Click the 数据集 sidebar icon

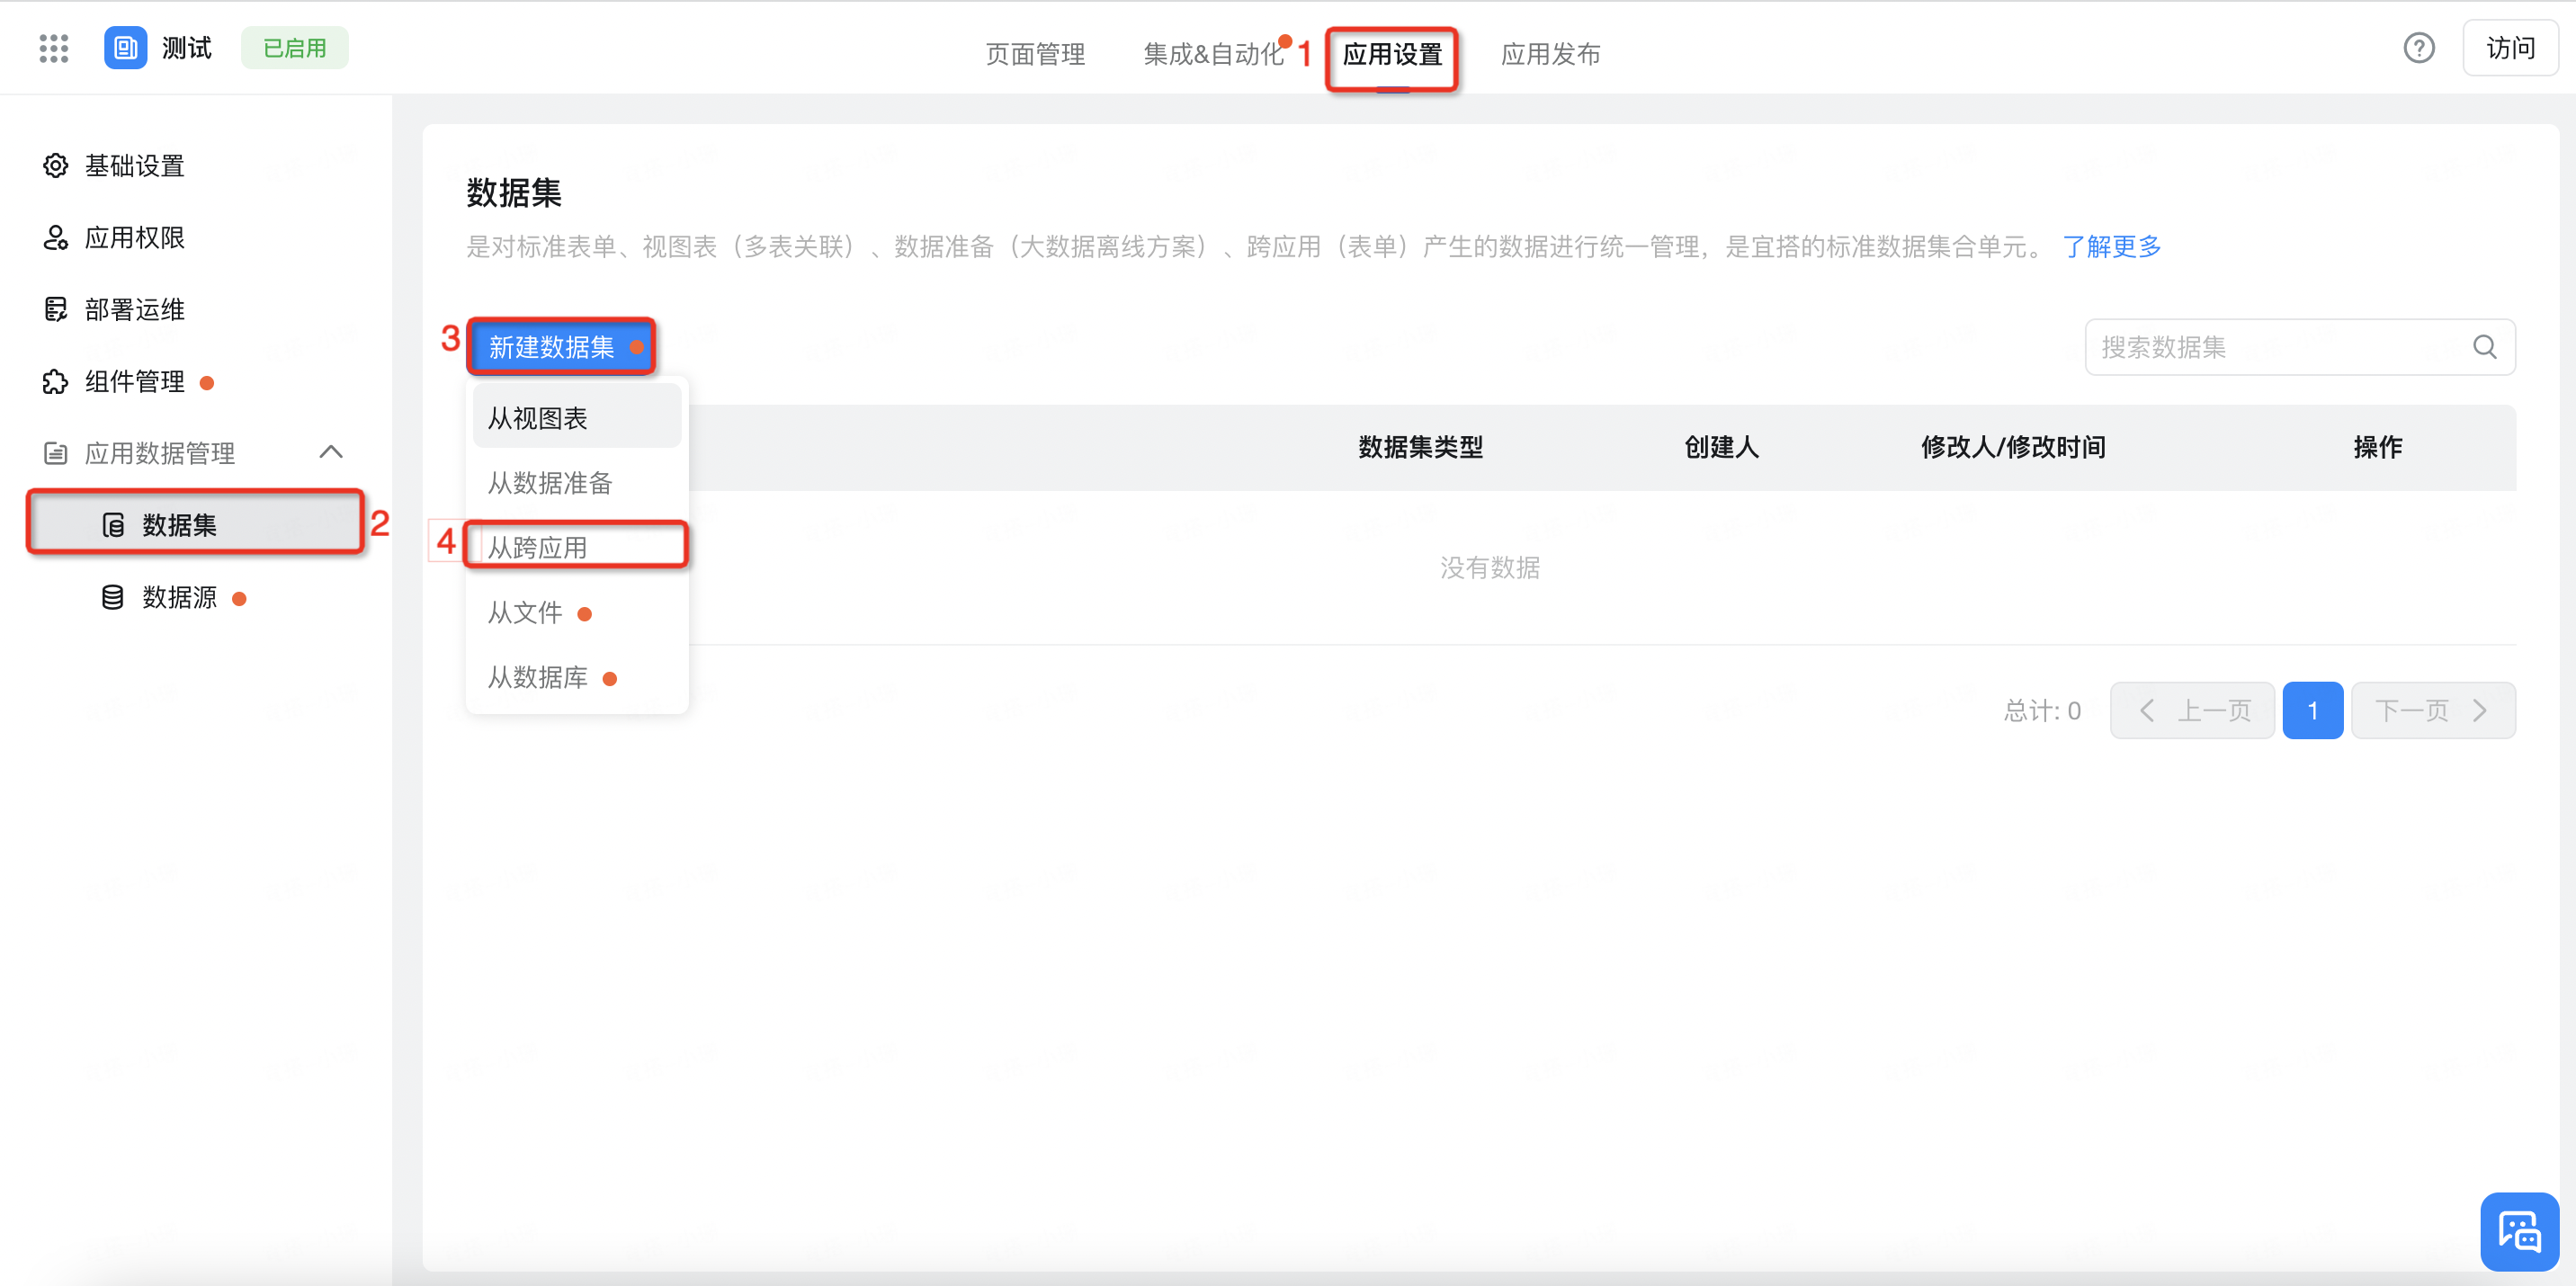[114, 525]
